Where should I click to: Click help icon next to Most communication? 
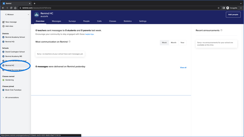(69, 42)
